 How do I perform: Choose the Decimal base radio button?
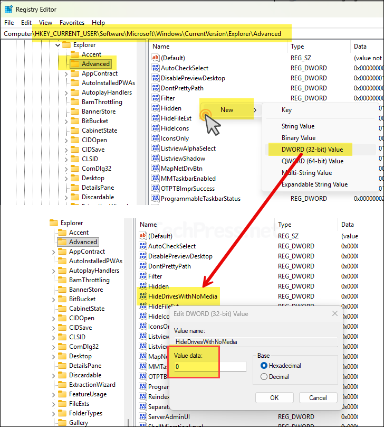click(x=264, y=377)
